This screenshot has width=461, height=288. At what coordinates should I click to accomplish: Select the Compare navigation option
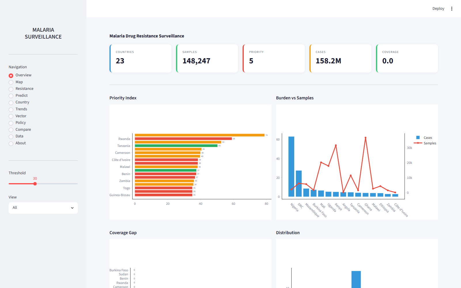click(20, 130)
